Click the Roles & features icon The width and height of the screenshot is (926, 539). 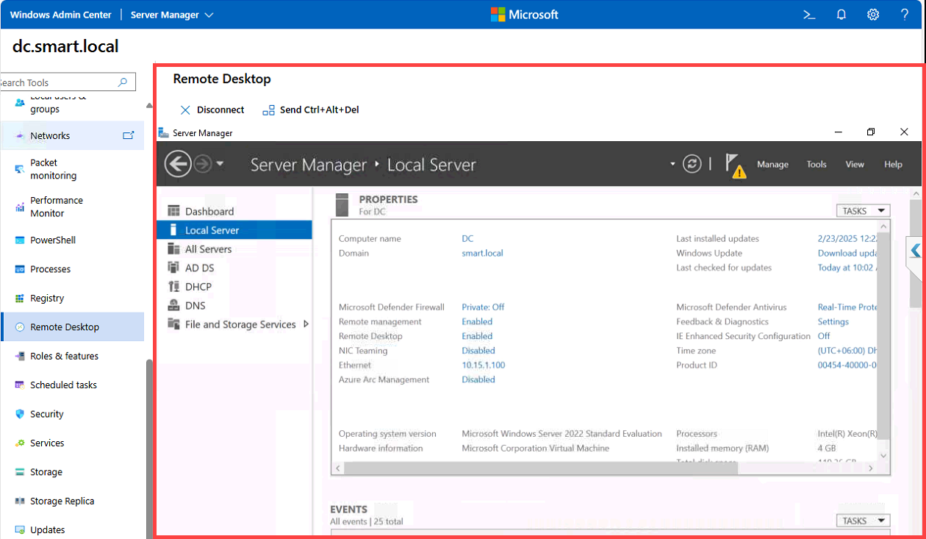click(x=20, y=356)
